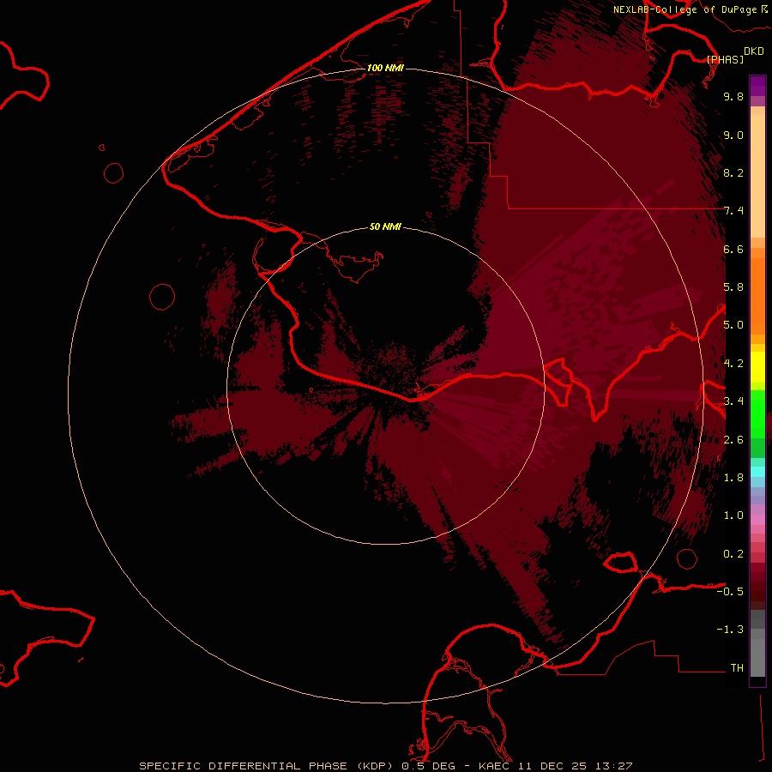Click the 7.4 value on color scale
The height and width of the screenshot is (772, 772).
pyautogui.click(x=733, y=211)
